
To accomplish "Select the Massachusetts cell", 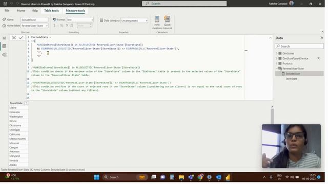I will (x=18, y=139).
